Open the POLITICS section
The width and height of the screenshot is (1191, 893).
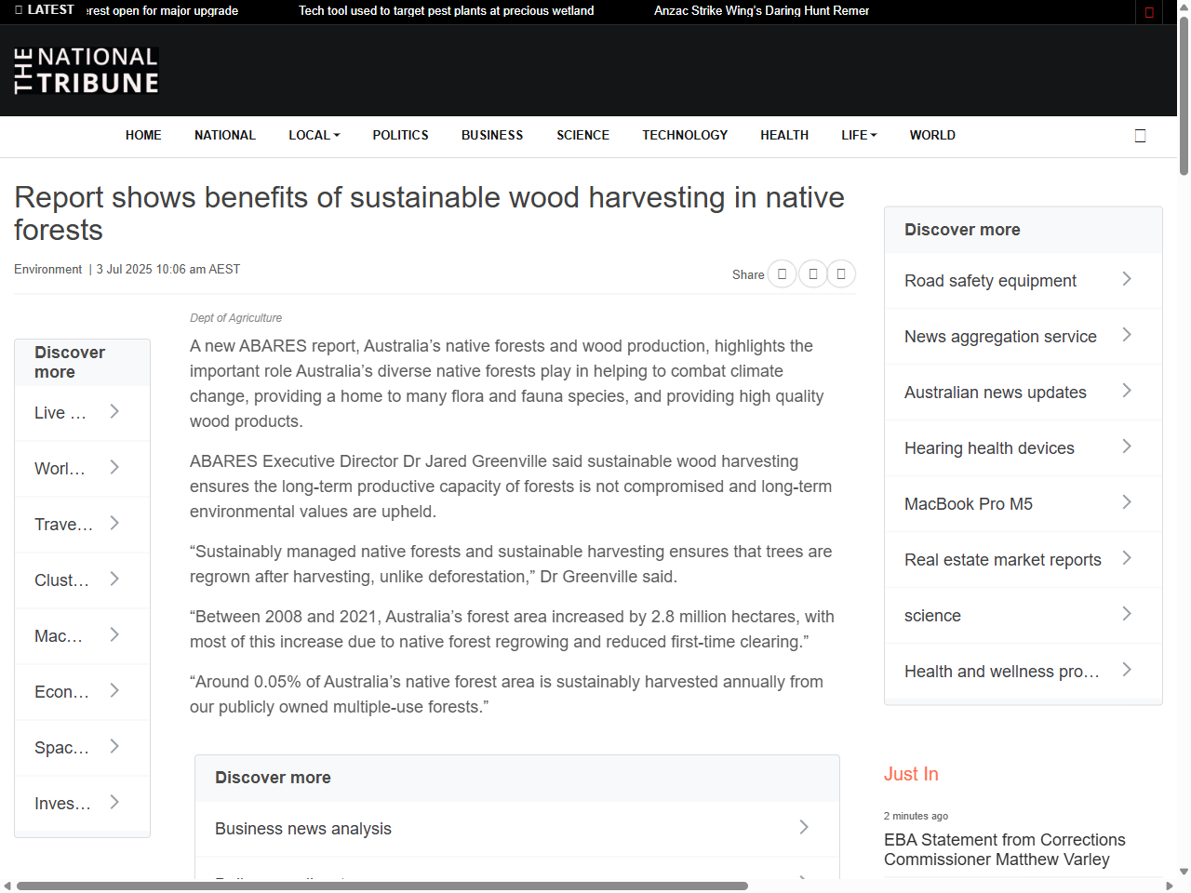pos(401,135)
